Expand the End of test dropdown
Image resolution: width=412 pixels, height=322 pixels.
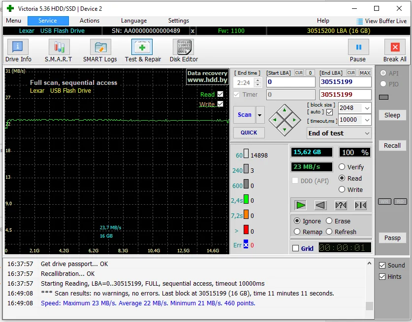click(x=367, y=133)
